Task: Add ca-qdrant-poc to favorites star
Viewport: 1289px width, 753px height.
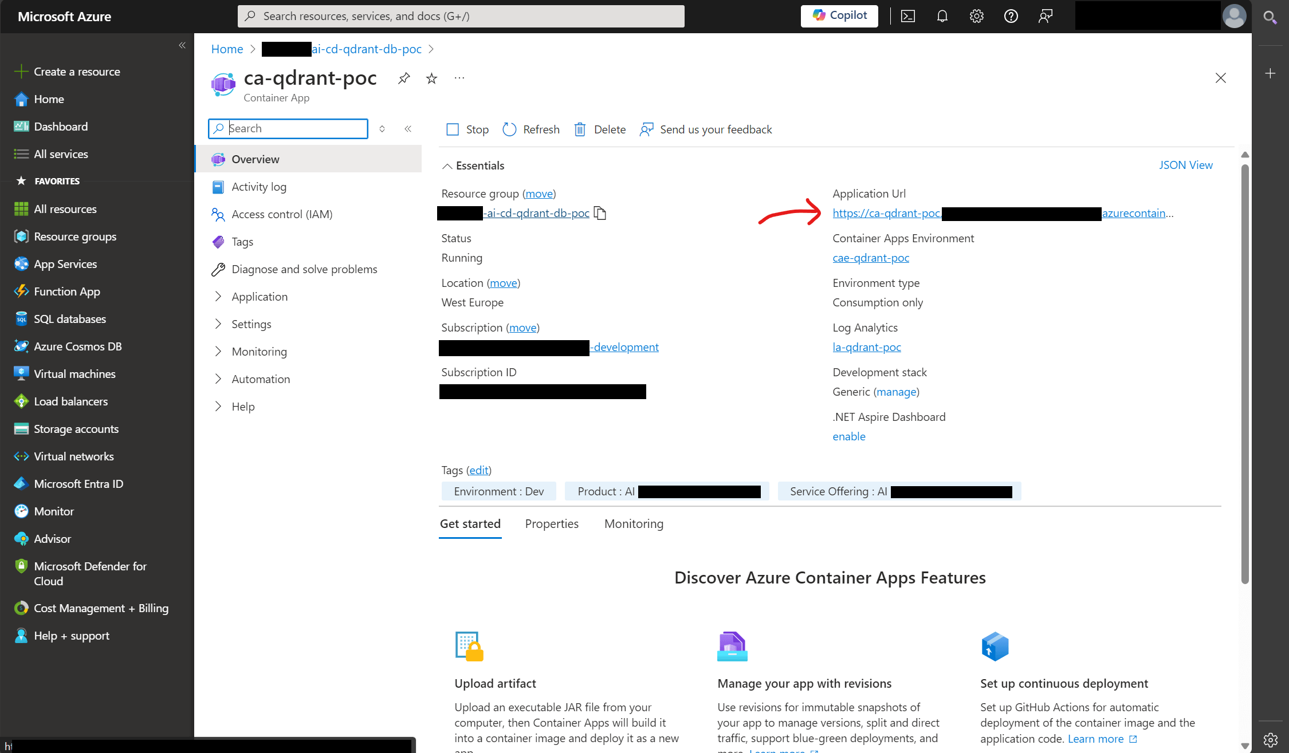Action: [x=431, y=78]
